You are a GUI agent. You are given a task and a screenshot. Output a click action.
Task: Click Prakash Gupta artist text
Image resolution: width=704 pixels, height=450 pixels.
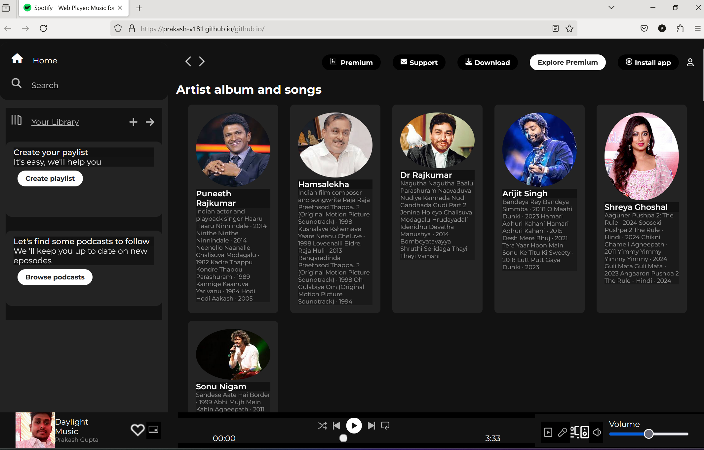[77, 440]
